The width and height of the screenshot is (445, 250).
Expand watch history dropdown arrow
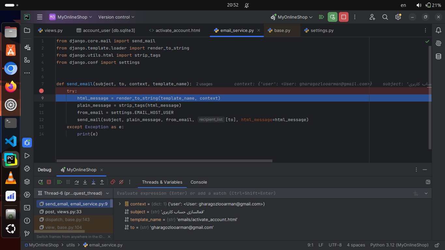click(x=426, y=193)
